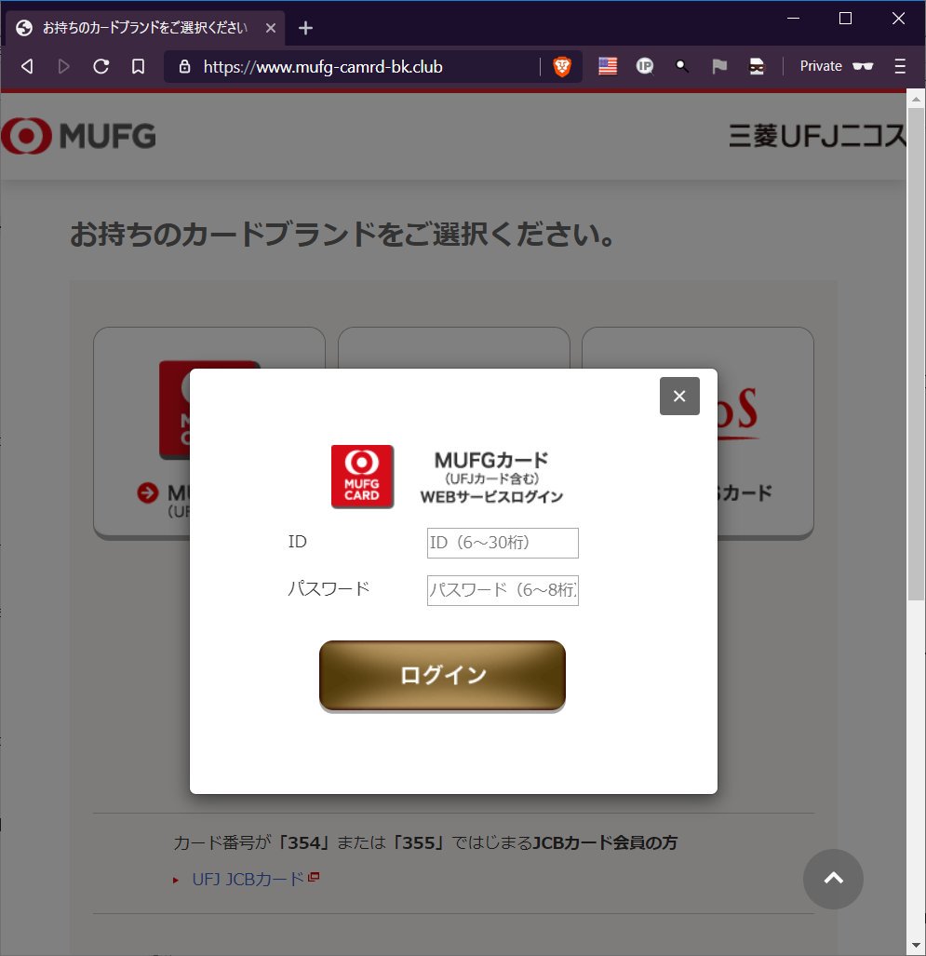Open the IP extension icon
Screen dimensions: 926x956
644,66
